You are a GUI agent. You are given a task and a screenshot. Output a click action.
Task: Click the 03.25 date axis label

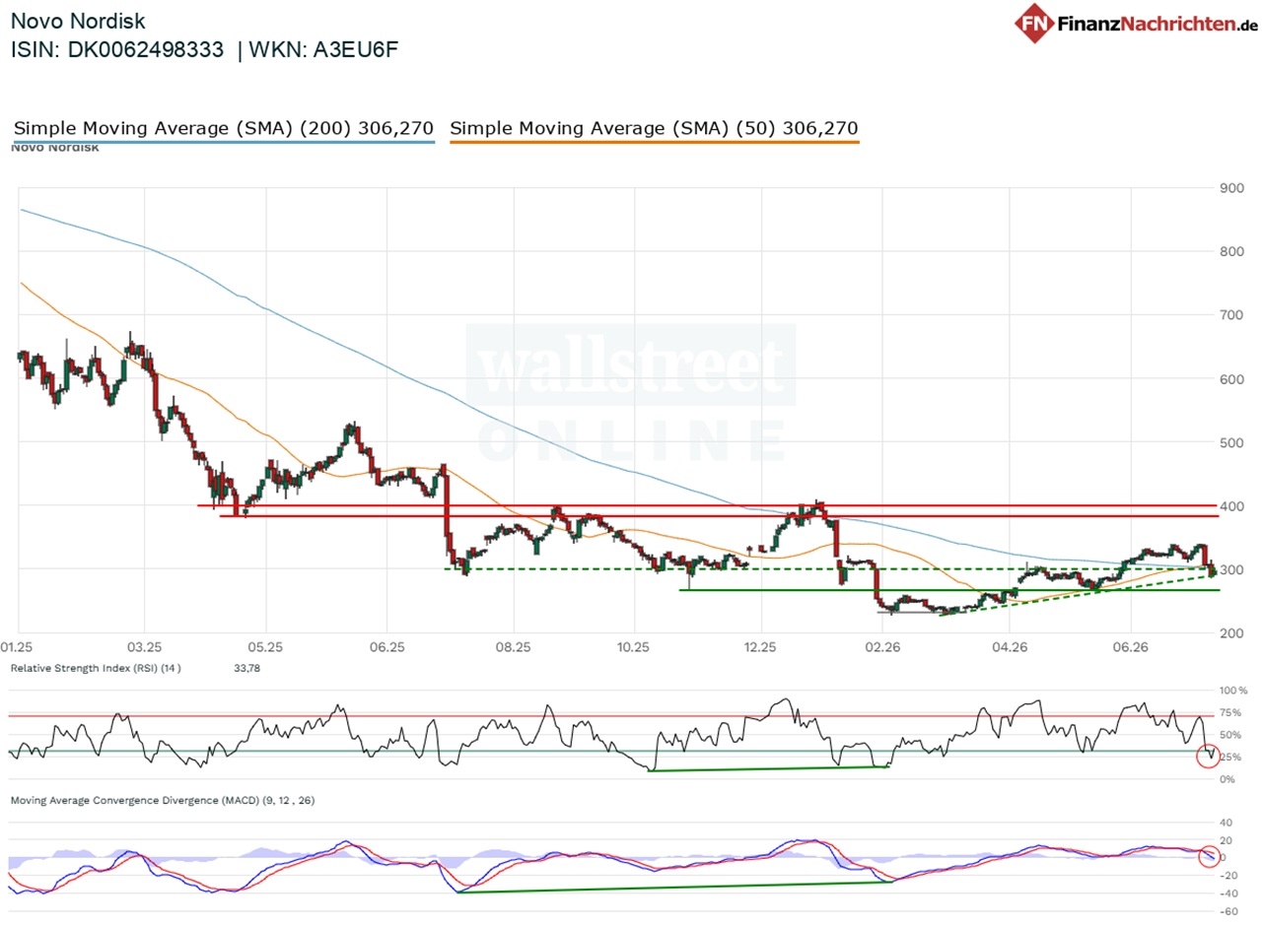coord(144,647)
